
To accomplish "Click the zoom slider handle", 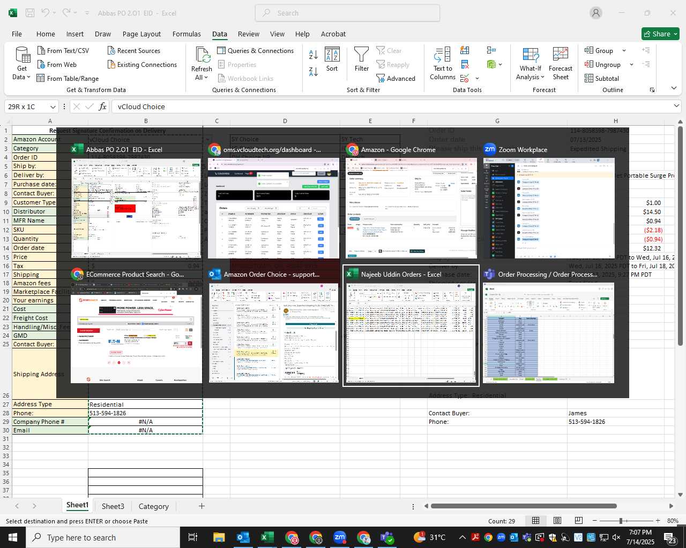I will point(621,521).
